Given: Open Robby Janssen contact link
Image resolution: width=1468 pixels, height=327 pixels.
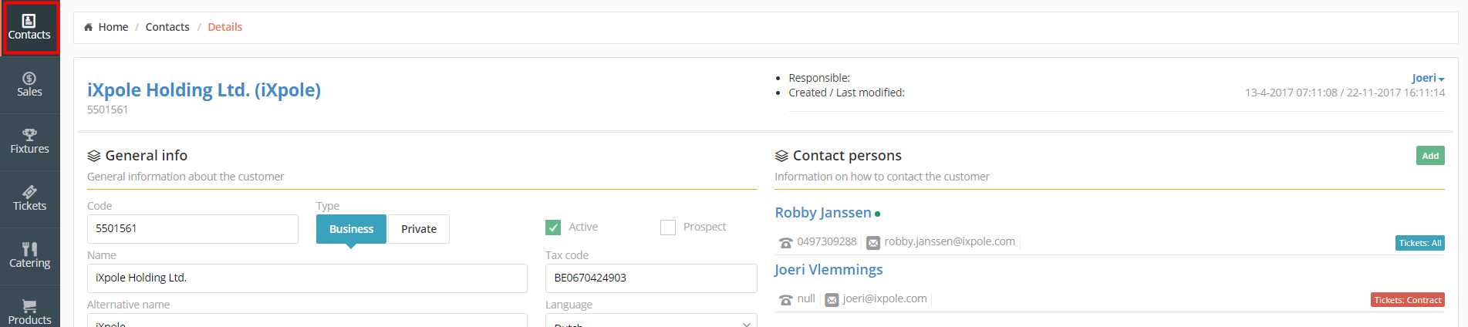Looking at the screenshot, I should pos(822,213).
